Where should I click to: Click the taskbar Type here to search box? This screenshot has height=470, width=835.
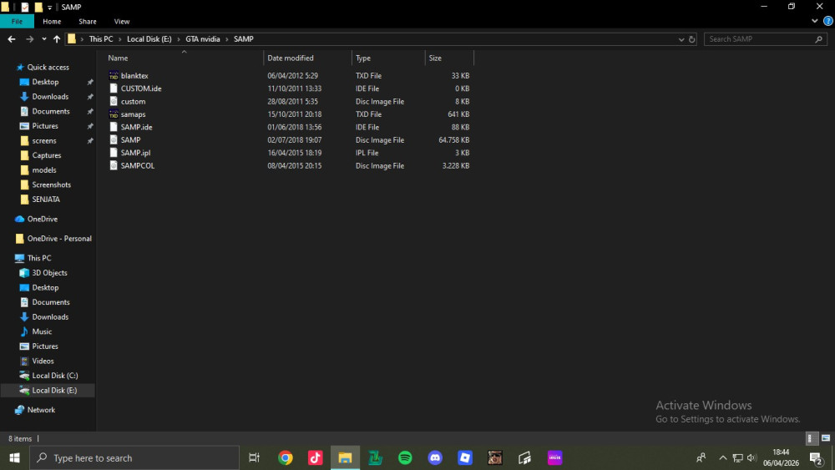(134, 457)
